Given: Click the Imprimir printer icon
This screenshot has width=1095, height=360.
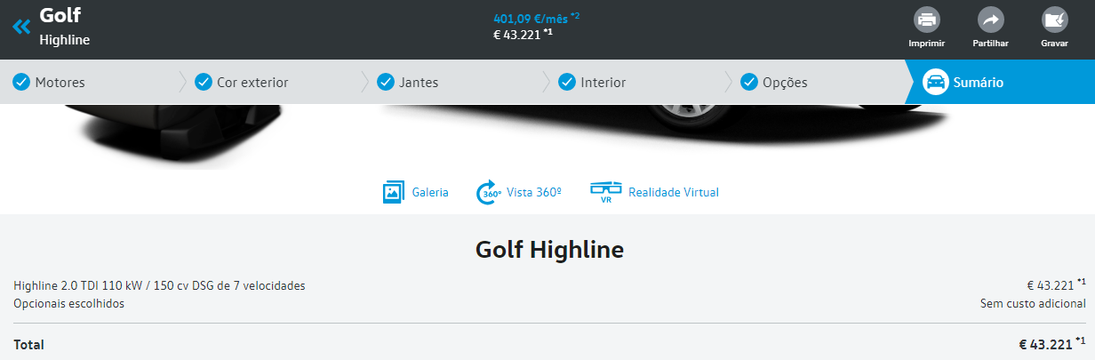Looking at the screenshot, I should point(926,20).
